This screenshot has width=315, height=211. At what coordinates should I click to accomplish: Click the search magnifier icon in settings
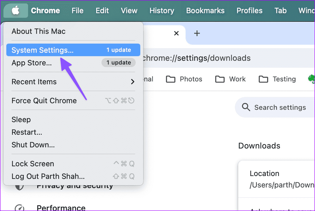tap(246, 108)
